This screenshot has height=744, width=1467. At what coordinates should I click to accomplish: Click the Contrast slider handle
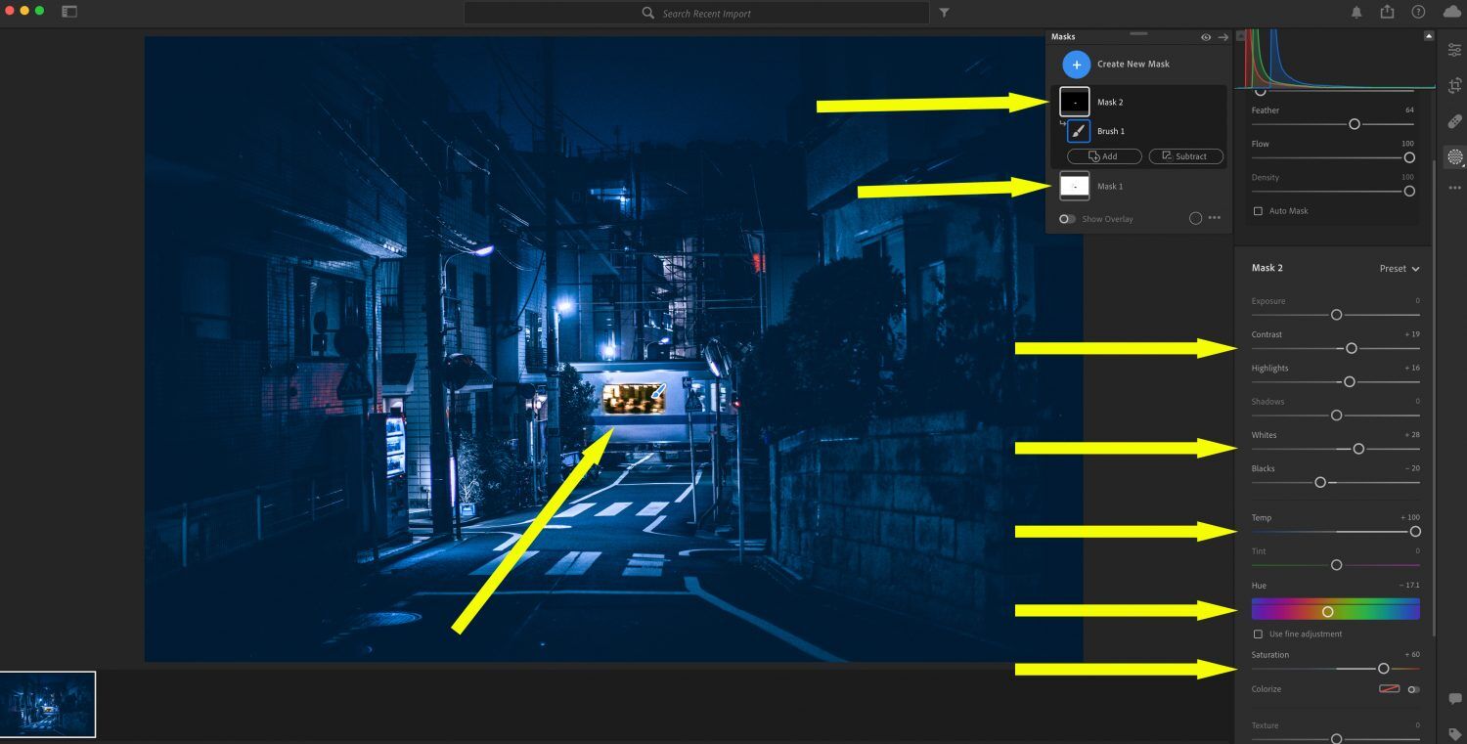coord(1352,348)
